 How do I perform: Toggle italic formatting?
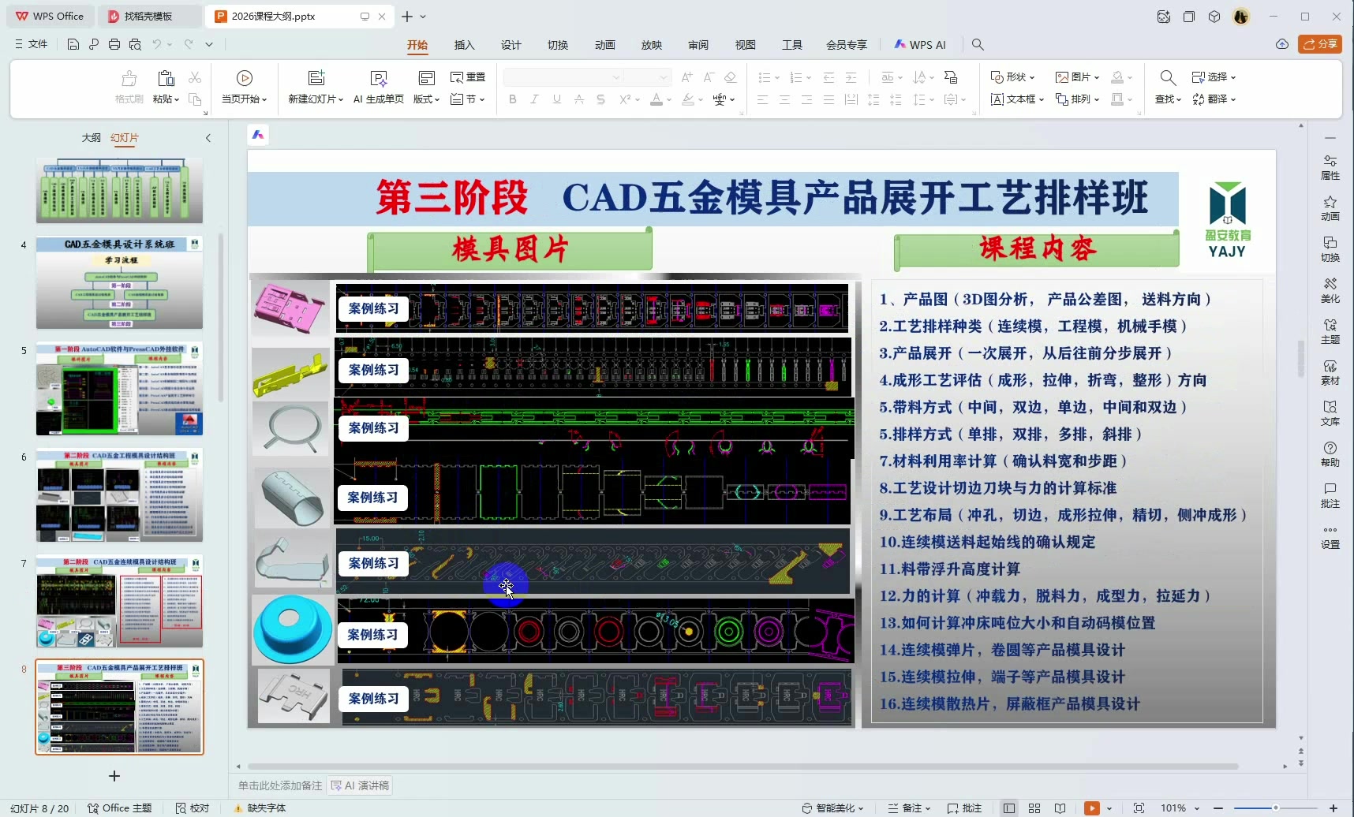(534, 99)
